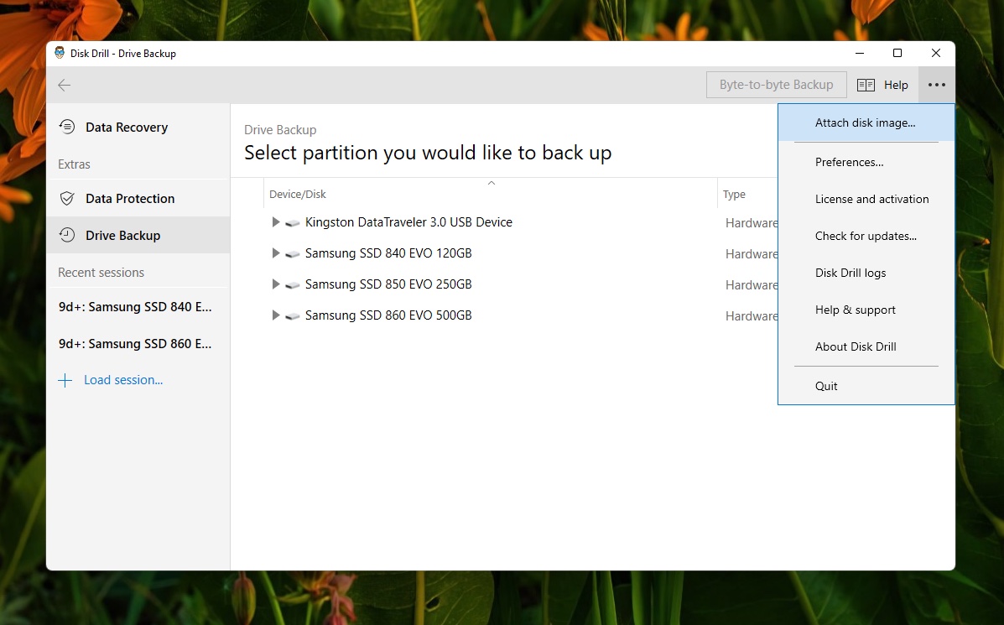The width and height of the screenshot is (1004, 625).
Task: Click the Help label in the toolbar
Action: tap(896, 86)
